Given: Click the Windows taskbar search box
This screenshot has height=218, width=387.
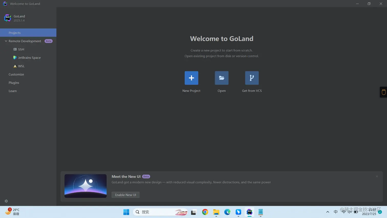Looking at the screenshot, I should [x=160, y=212].
